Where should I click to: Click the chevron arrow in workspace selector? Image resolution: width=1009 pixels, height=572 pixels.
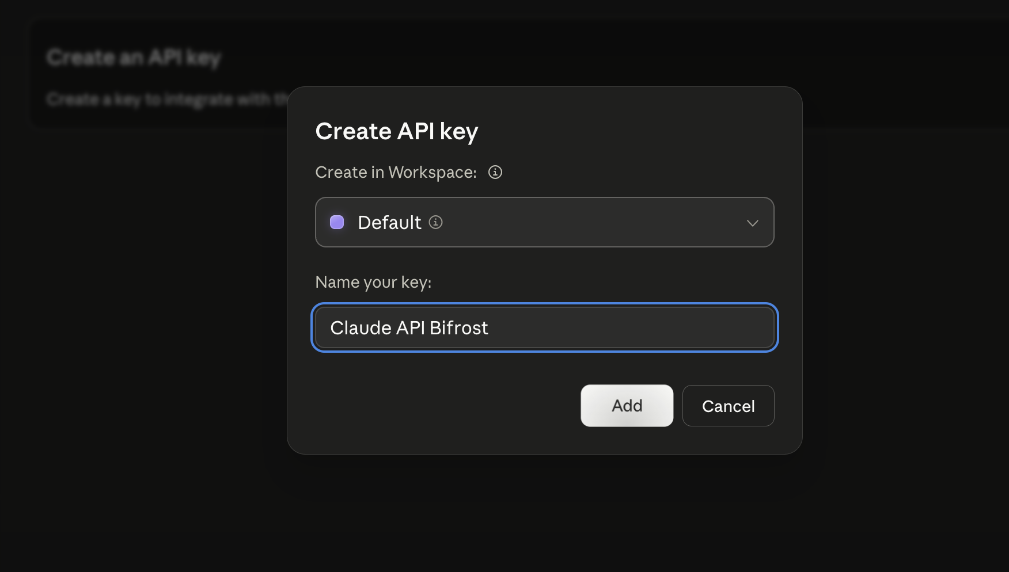[752, 223]
